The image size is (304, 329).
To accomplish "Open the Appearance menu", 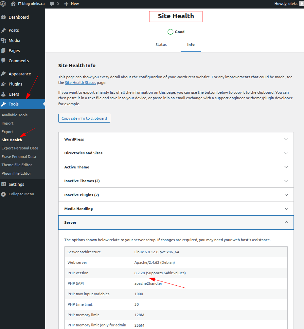I will 20,74.
